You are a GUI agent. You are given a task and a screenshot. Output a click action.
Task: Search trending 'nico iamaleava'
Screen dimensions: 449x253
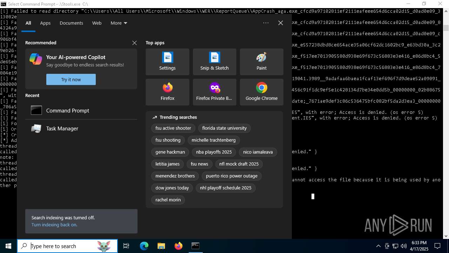pyautogui.click(x=258, y=152)
